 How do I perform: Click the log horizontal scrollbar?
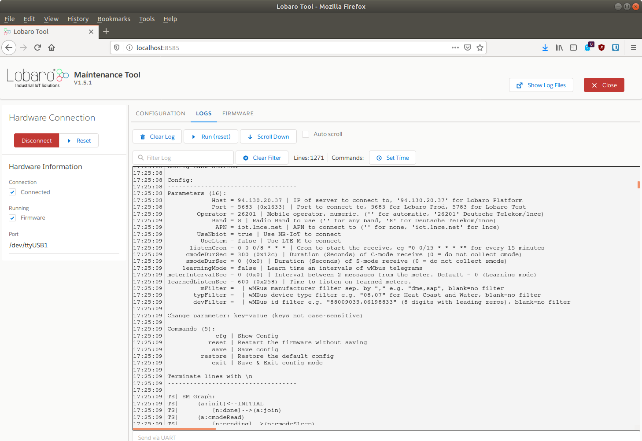pos(174,429)
